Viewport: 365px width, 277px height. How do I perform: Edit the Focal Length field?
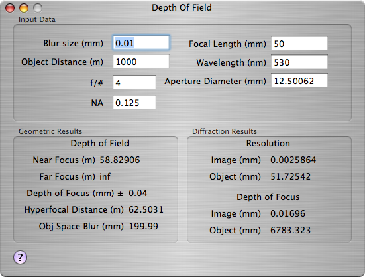pyautogui.click(x=299, y=43)
